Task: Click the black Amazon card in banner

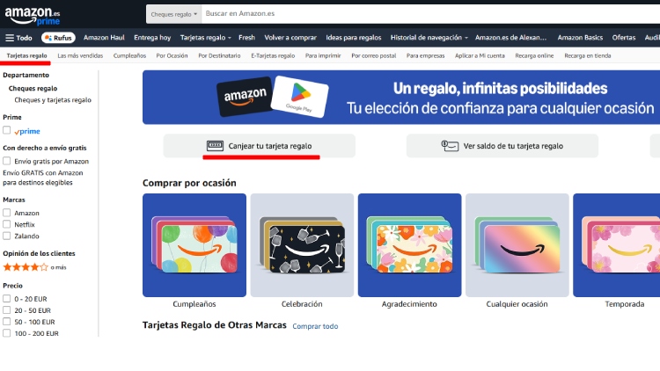Action: [244, 98]
